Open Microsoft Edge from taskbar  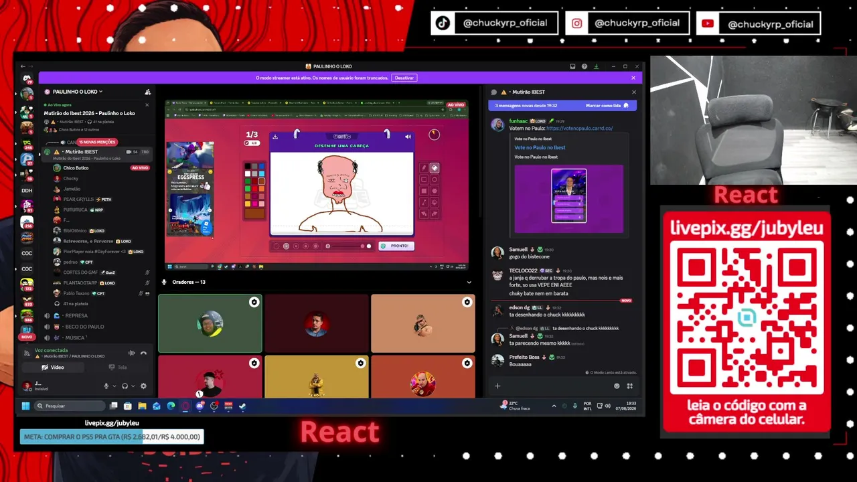point(171,406)
